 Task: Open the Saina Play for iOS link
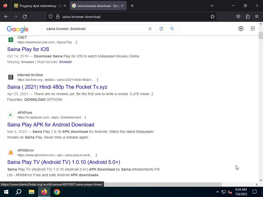tap(28, 49)
